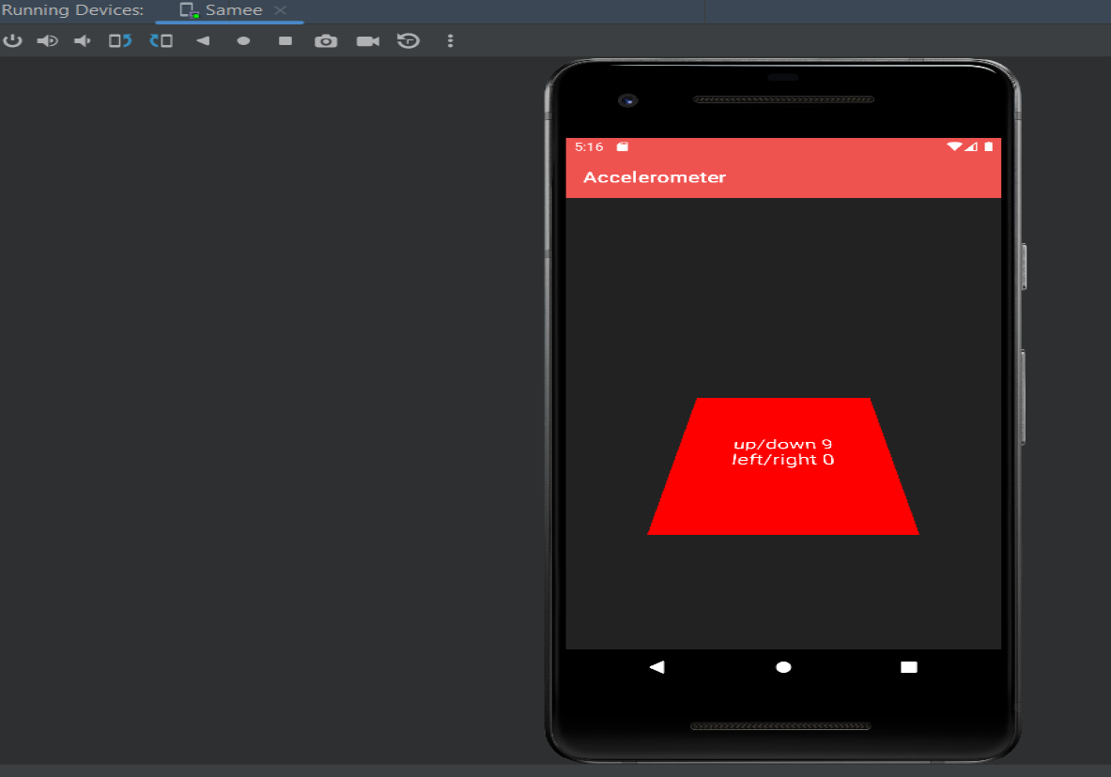1111x777 pixels.
Task: Tap the SD card status bar icon
Action: pos(622,146)
